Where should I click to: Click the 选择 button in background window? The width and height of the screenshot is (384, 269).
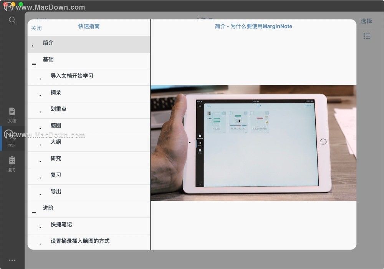click(366, 21)
